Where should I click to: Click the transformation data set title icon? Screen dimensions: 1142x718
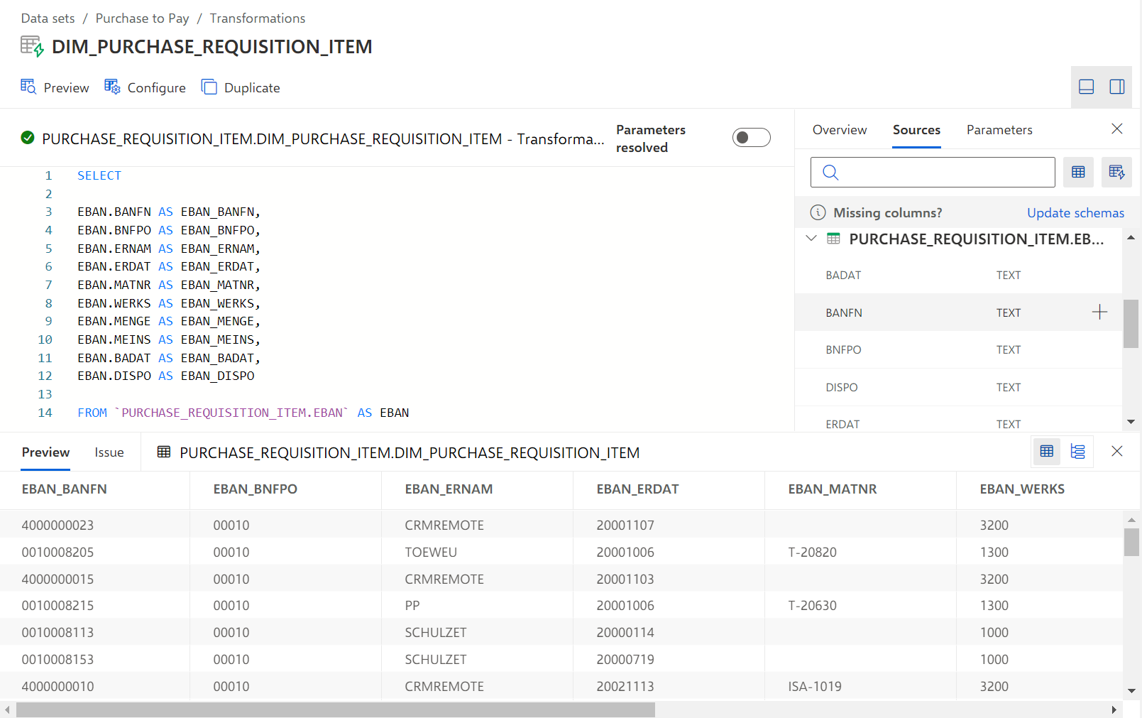tap(32, 46)
